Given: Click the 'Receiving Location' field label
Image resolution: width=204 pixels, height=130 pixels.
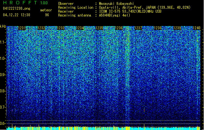Looking at the screenshot, I should pyautogui.click(x=76, y=7).
